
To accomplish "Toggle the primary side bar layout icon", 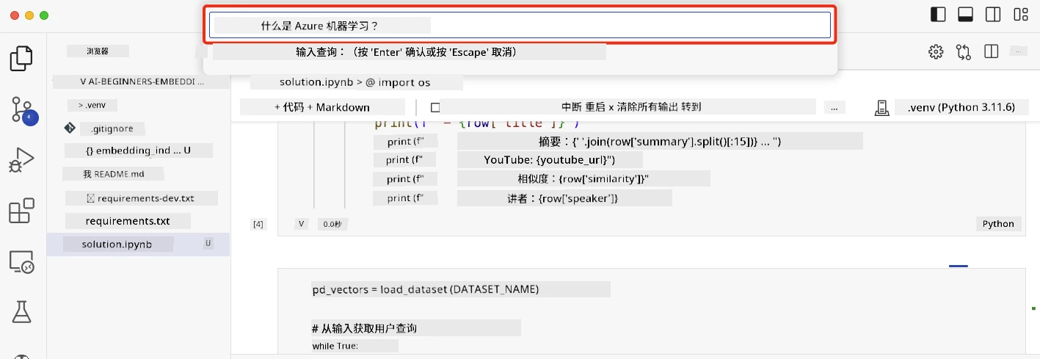I will click(938, 15).
